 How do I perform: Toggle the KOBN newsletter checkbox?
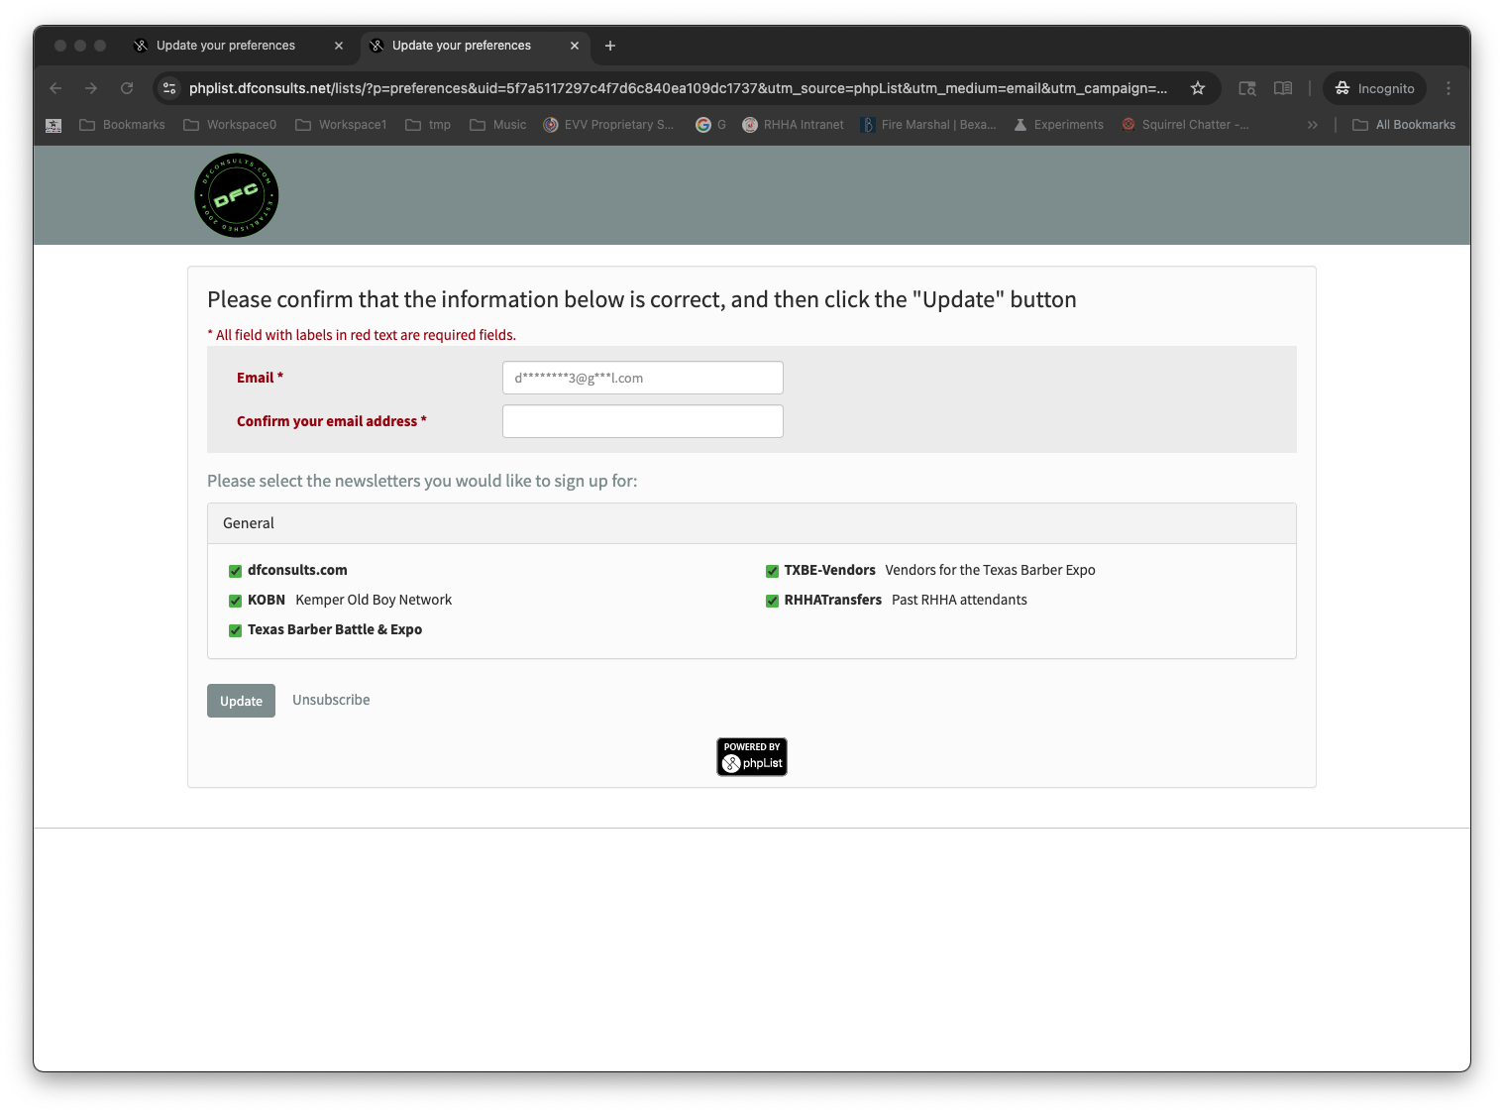pos(235,601)
